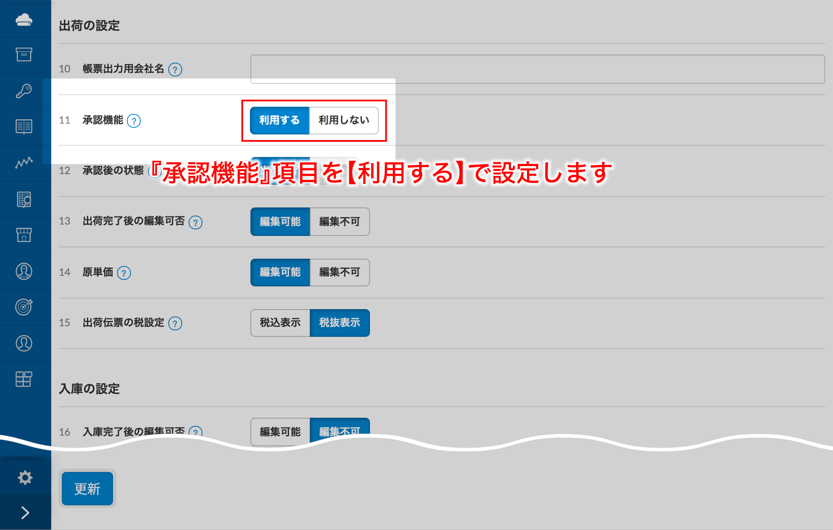The image size is (833, 530).
Task: Open the line chart analytics sidebar icon
Action: click(24, 162)
